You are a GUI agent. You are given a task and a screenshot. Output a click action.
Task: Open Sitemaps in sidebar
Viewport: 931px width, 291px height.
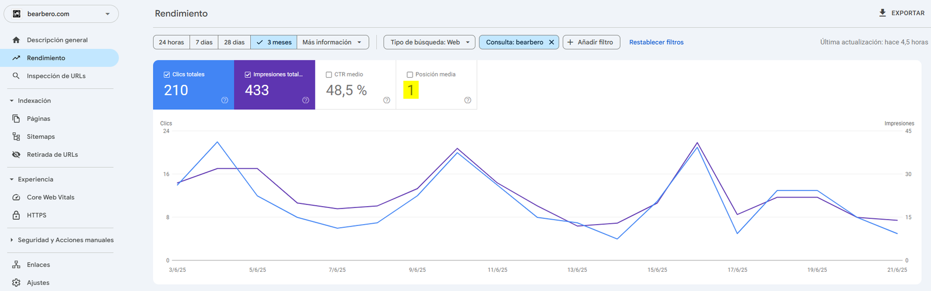click(x=59, y=136)
